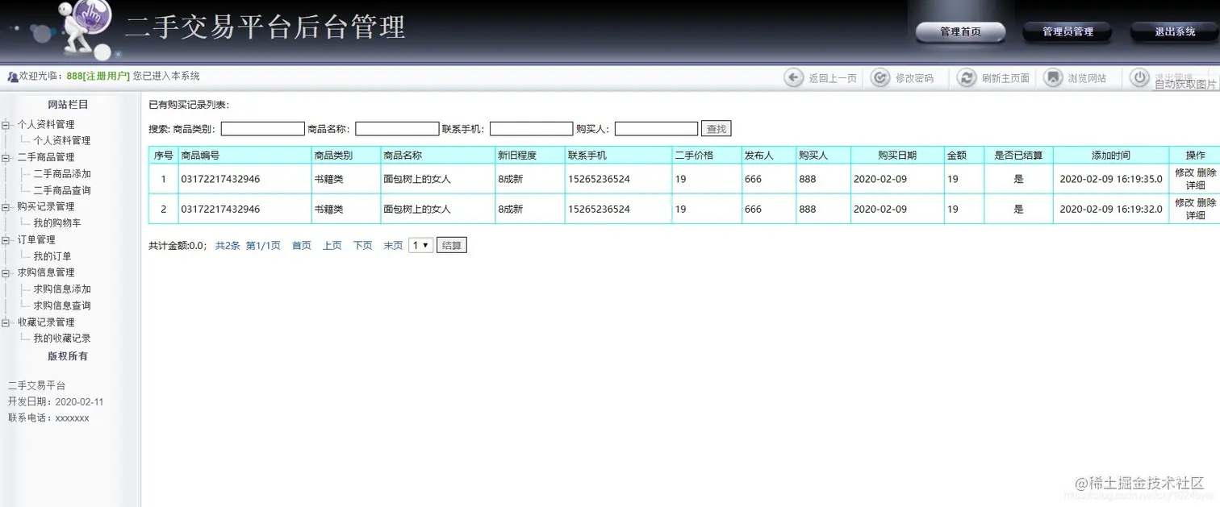1220x507 pixels.
Task: Click the 开发日期：2020-02-11 text
Action: coord(56,401)
